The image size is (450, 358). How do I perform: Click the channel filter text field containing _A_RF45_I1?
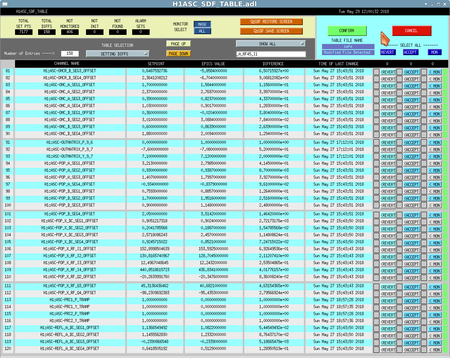coord(271,54)
